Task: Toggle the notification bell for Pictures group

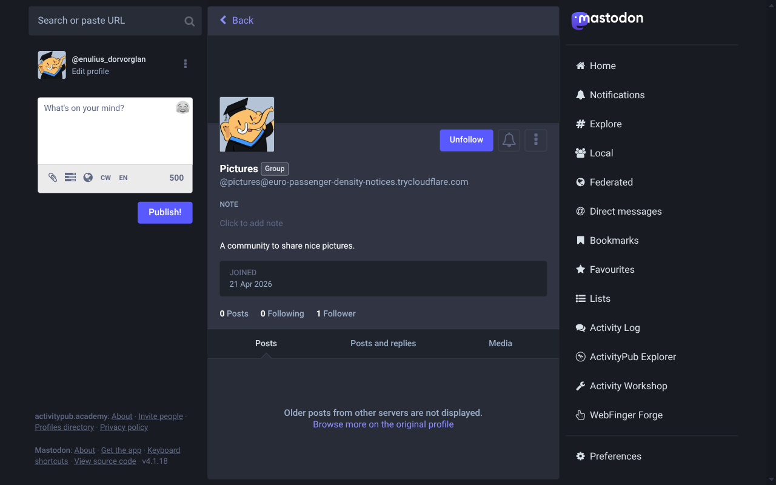Action: click(509, 140)
